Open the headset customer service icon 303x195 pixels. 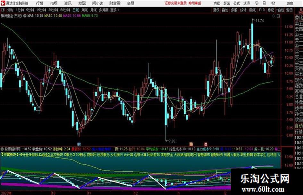click(257, 3)
